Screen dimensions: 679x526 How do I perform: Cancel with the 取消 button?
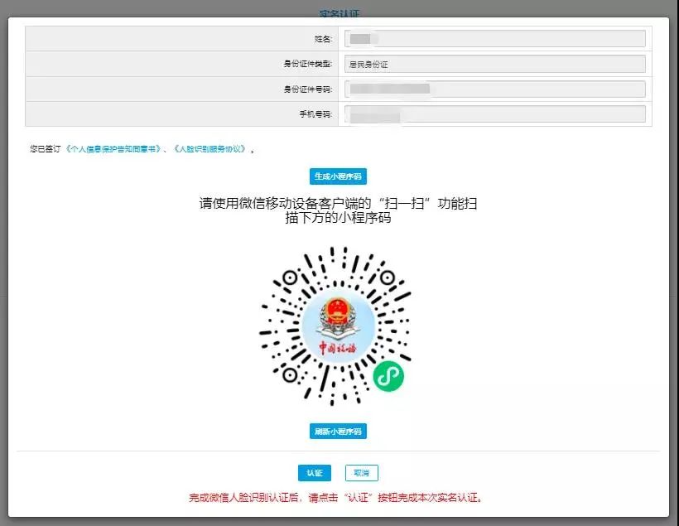(x=362, y=473)
